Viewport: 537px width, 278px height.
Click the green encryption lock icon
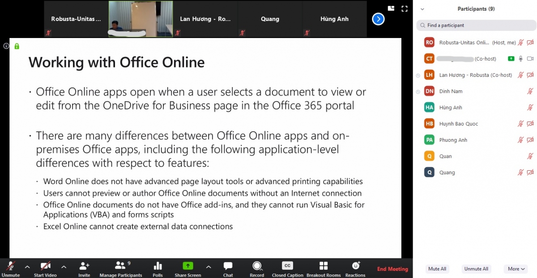pos(17,46)
